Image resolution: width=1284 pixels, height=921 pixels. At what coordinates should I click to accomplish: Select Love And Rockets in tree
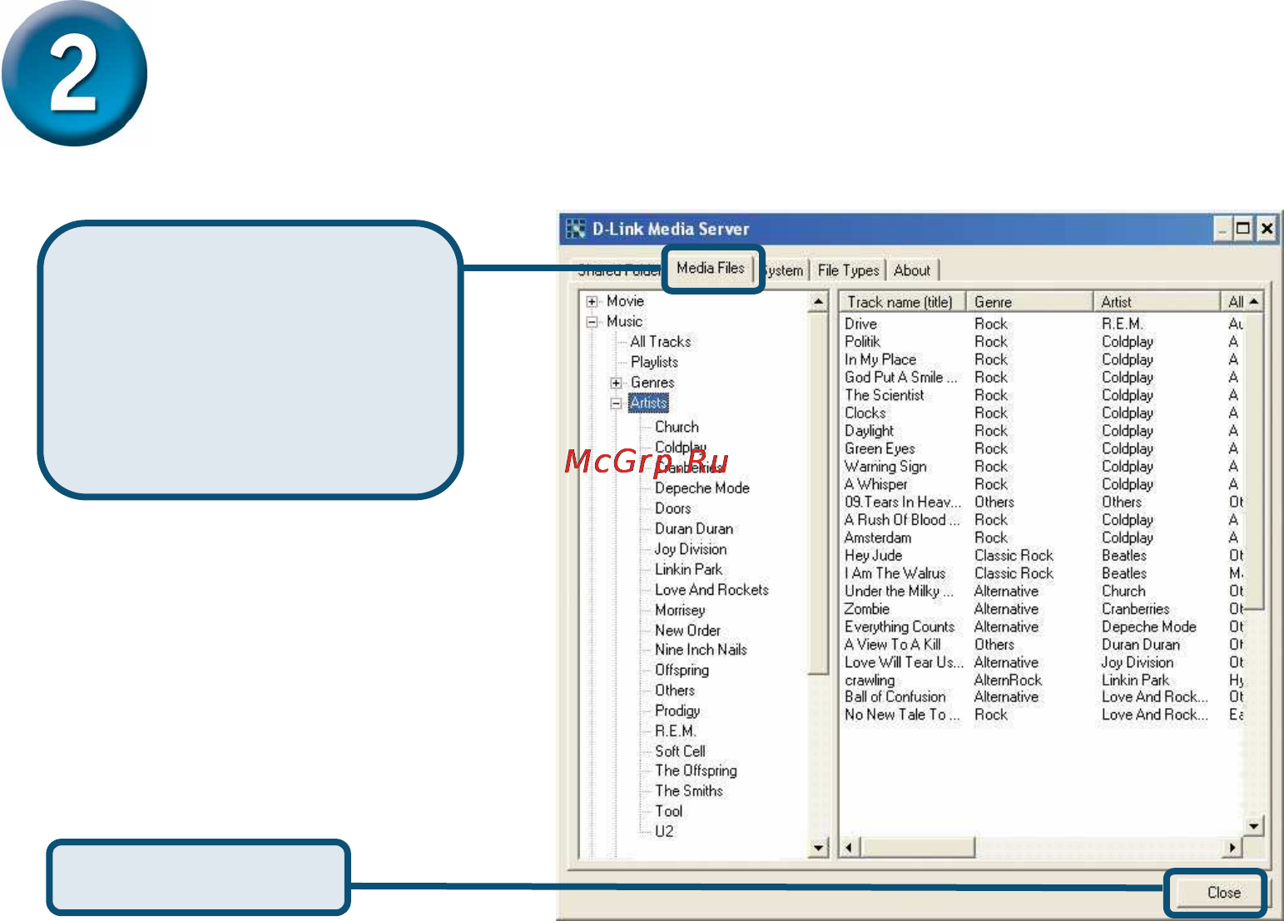tap(711, 590)
